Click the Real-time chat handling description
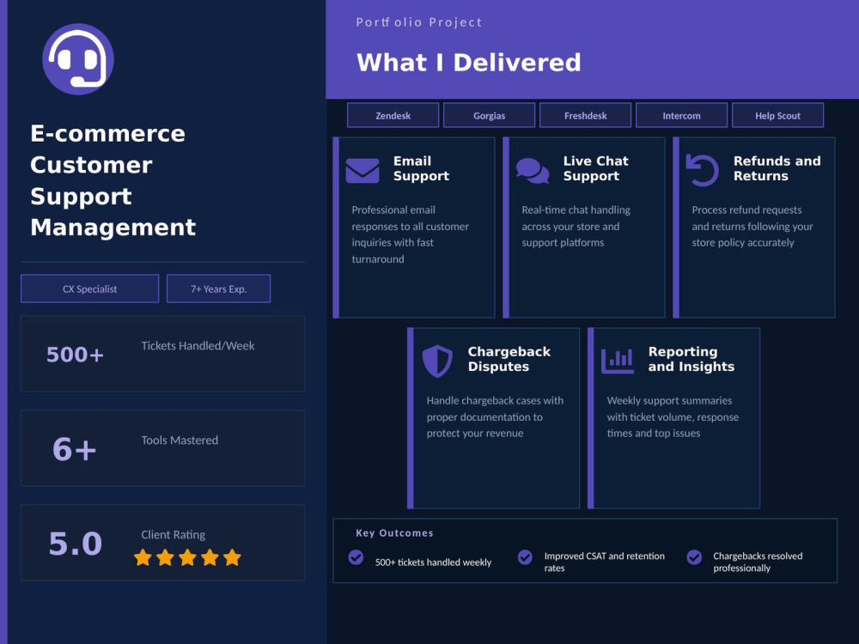Screen dimensions: 859x644 pos(576,226)
